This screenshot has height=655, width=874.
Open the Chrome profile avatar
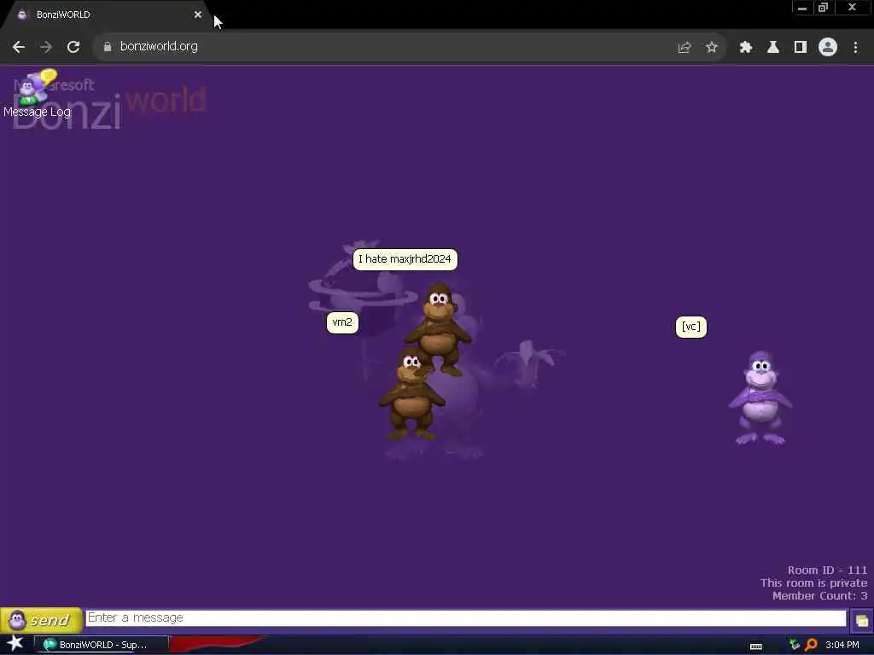click(x=828, y=48)
